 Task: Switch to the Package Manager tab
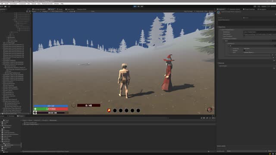click(x=39, y=9)
